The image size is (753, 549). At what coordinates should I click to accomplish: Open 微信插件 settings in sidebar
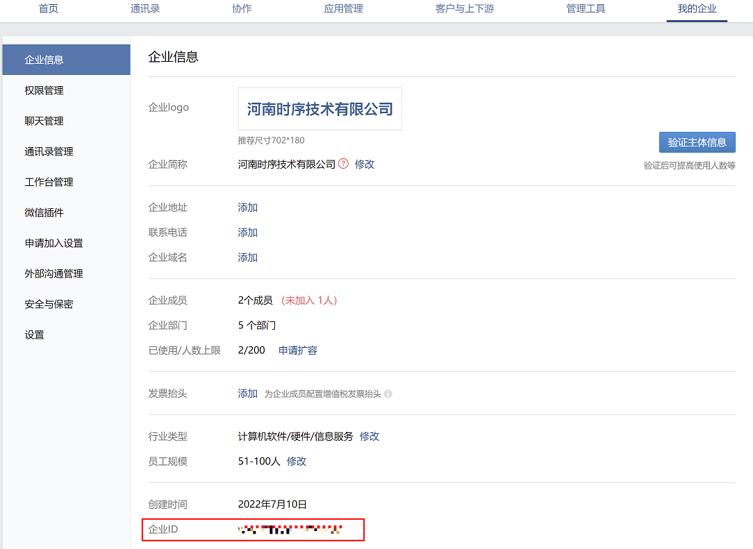pos(44,212)
